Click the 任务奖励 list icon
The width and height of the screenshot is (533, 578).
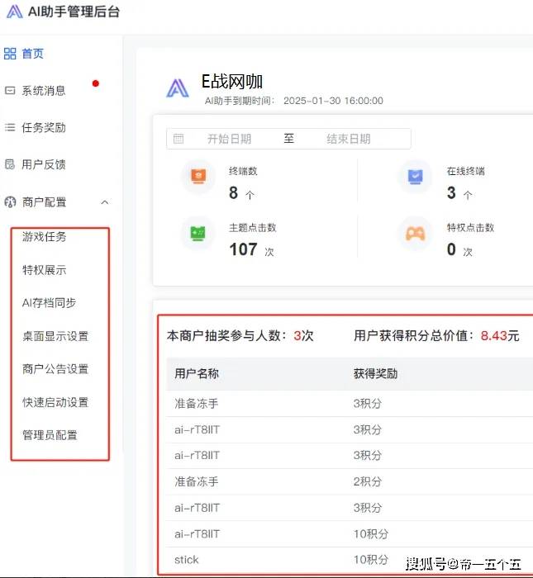pos(10,128)
